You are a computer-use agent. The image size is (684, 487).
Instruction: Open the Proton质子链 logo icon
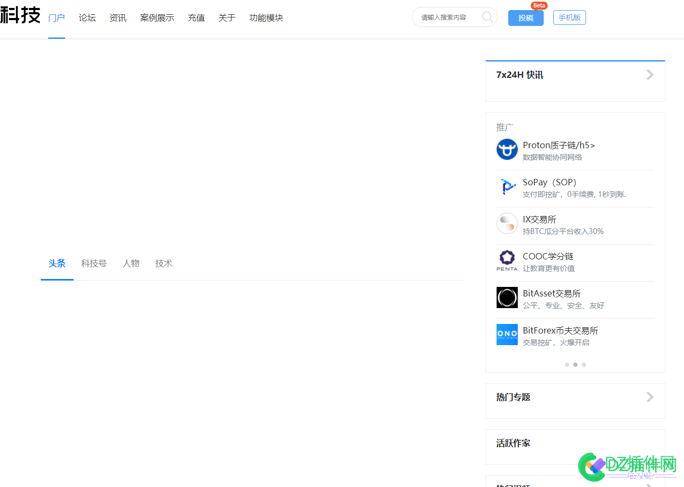tap(507, 149)
